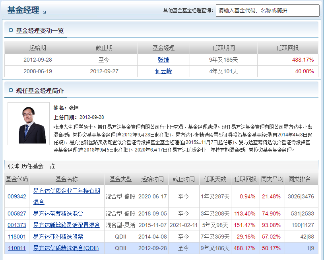Viewport: 324px width, 260px height.
Task: Focus the fund code search input field
Action: 268,10
